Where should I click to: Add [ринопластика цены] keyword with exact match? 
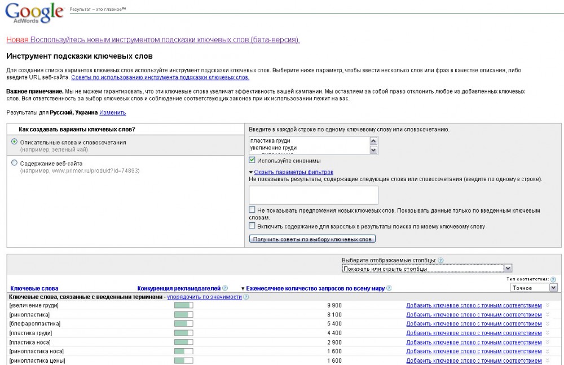[x=474, y=360]
